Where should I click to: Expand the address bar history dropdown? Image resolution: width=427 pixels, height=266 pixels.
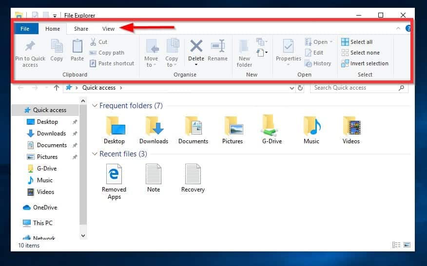(291, 88)
